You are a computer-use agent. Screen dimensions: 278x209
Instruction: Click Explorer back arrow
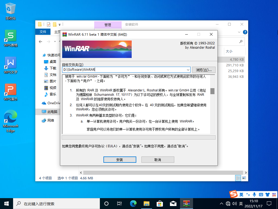tap(41, 42)
